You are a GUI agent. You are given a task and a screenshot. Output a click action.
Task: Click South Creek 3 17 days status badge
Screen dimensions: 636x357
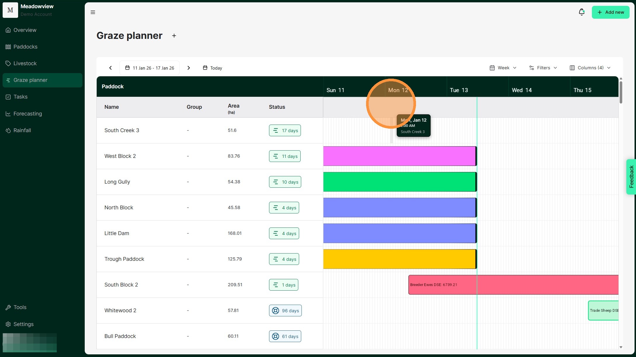[285, 130]
